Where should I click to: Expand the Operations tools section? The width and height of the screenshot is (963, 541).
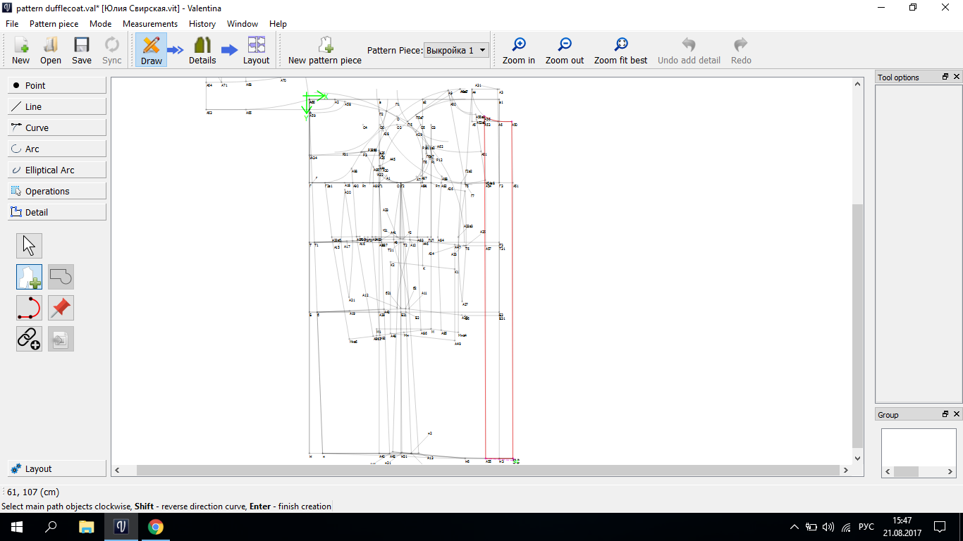tap(57, 191)
